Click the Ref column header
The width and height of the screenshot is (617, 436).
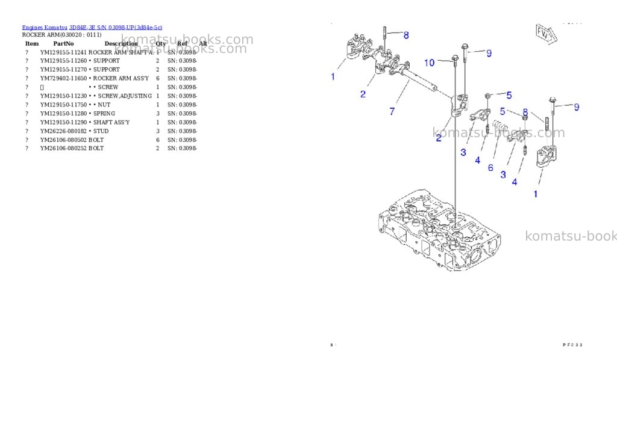[x=182, y=43]
